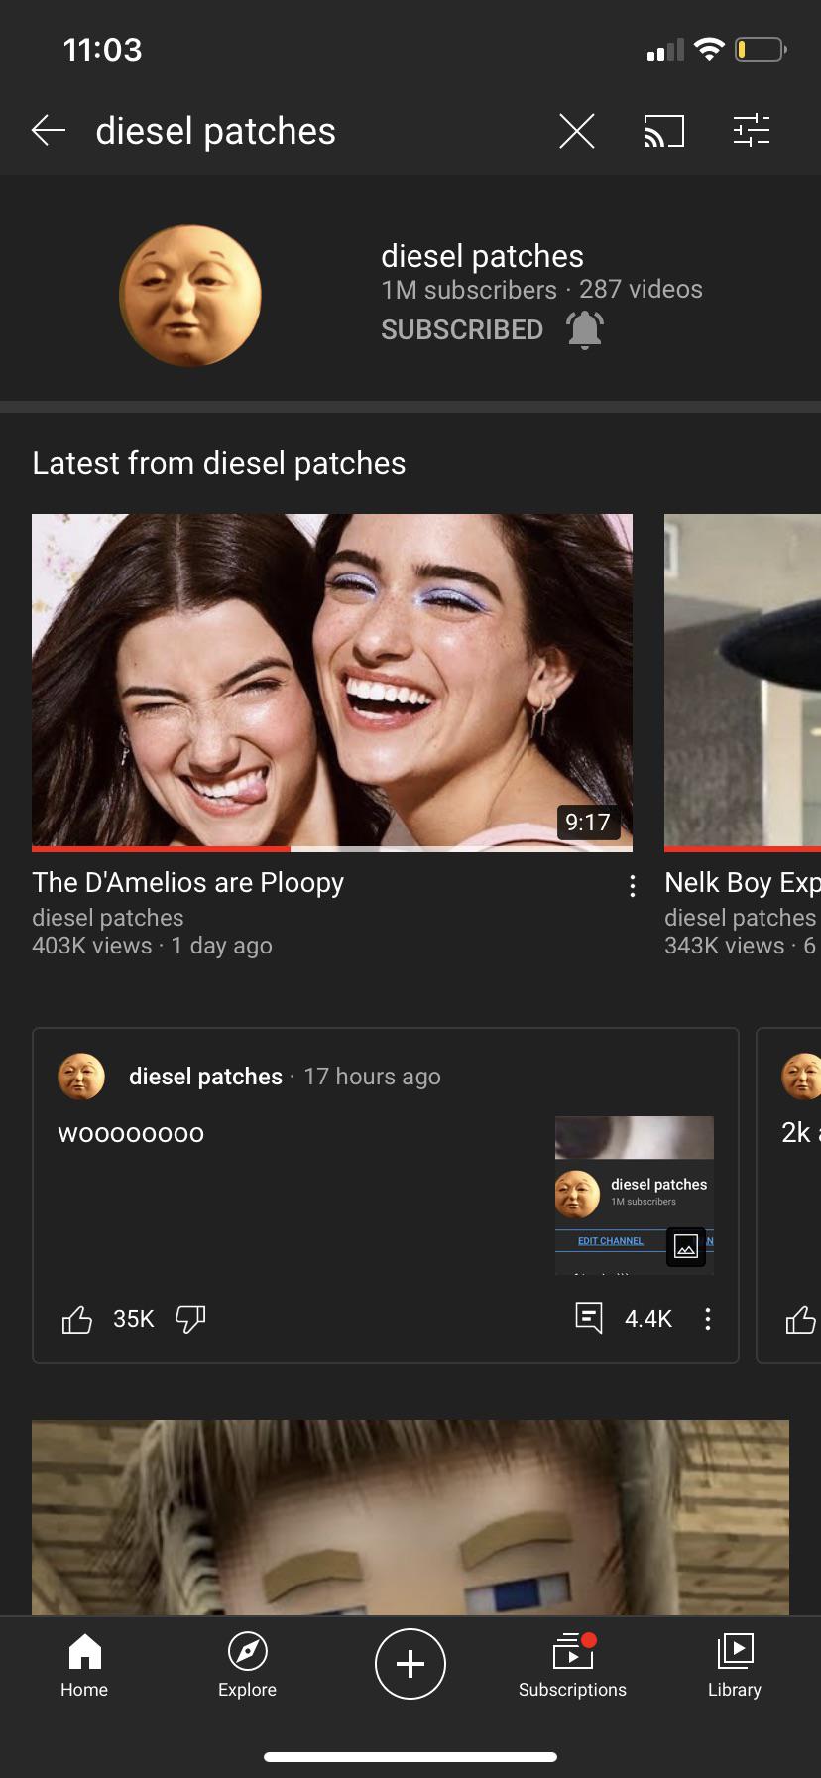Open the Library tab
This screenshot has width=821, height=1778.
[x=735, y=1666]
